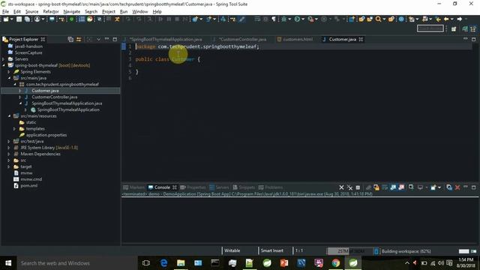Toggle Scroll Lock in Console toolbar

pyautogui.click(x=376, y=187)
